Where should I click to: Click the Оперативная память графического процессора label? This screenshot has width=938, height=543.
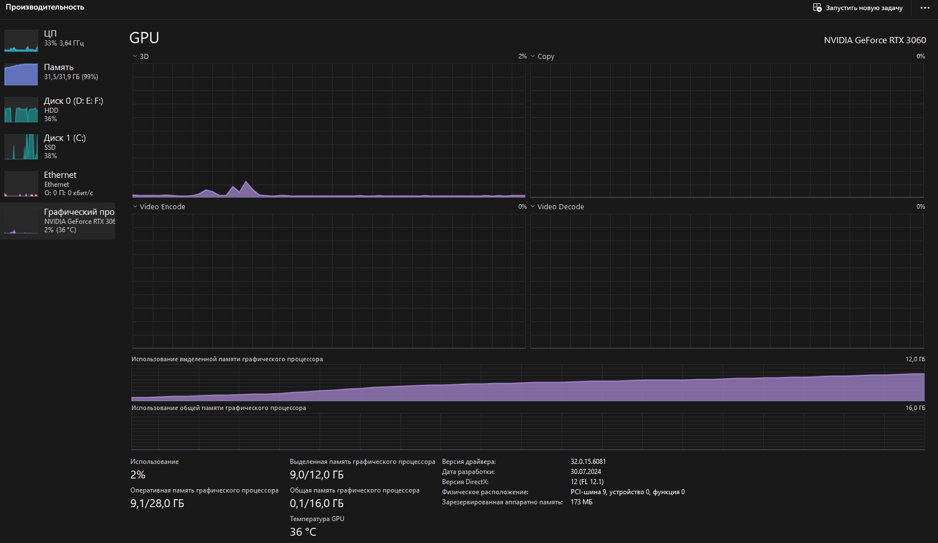204,490
